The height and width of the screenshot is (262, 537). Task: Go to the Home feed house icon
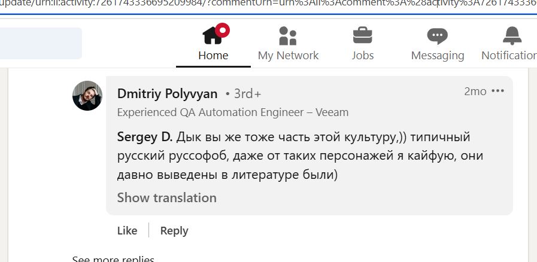(x=213, y=35)
